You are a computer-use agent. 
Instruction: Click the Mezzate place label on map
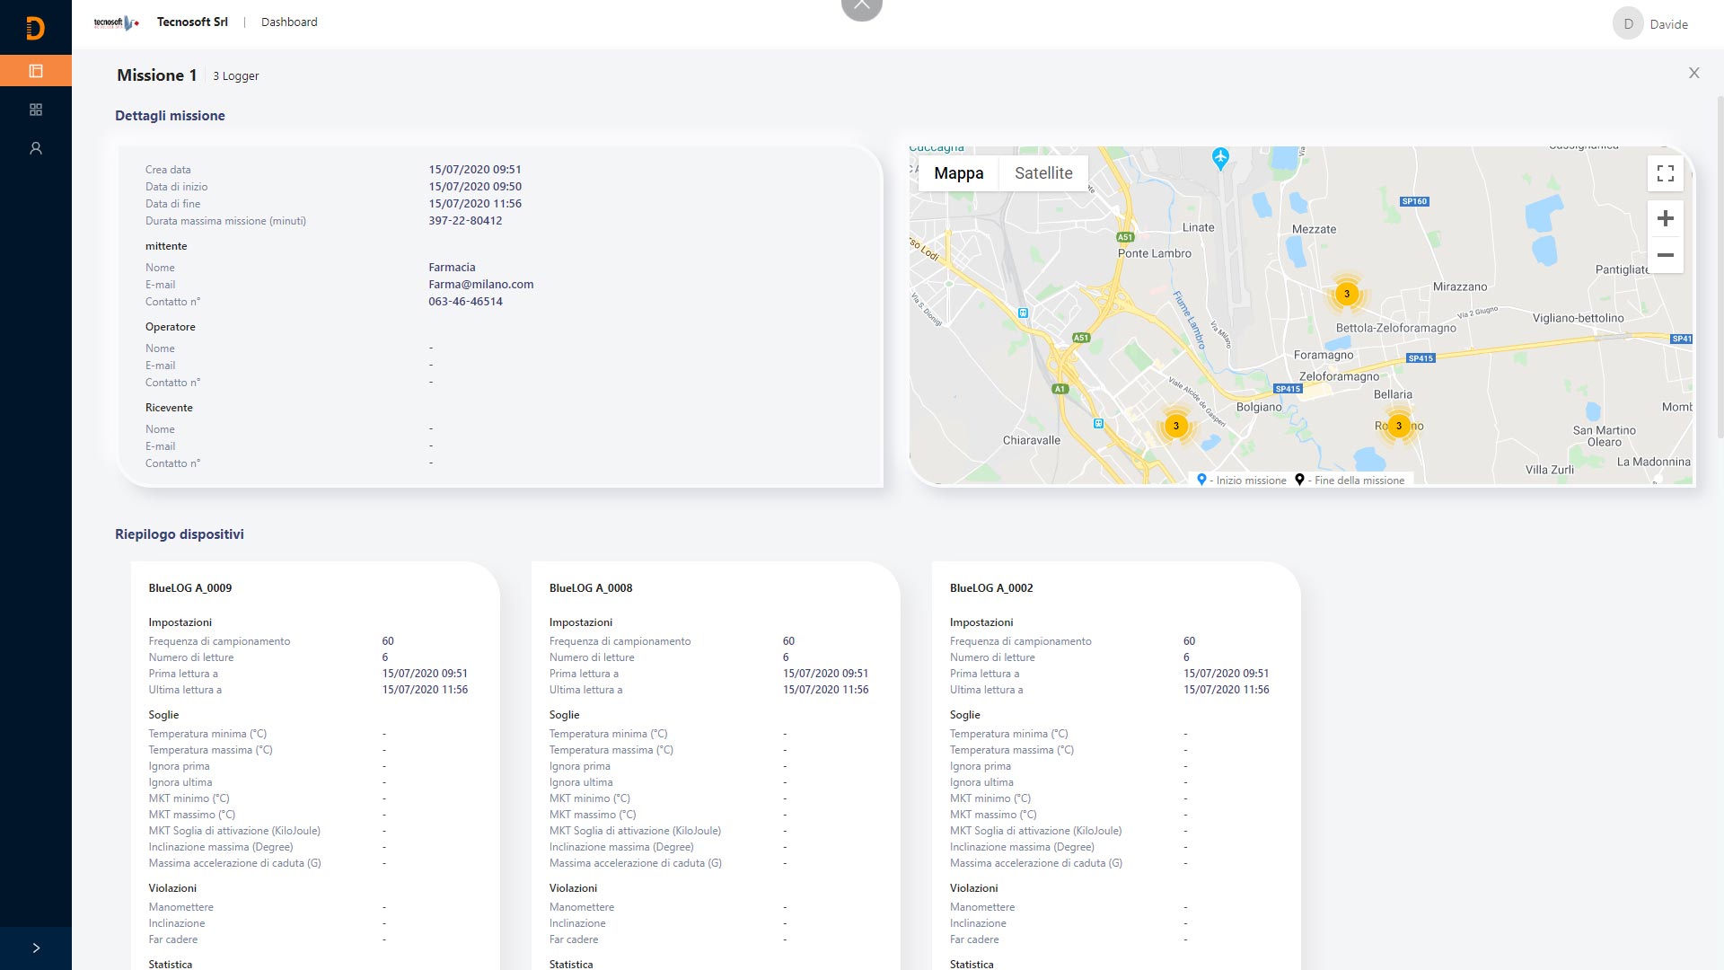1314,229
